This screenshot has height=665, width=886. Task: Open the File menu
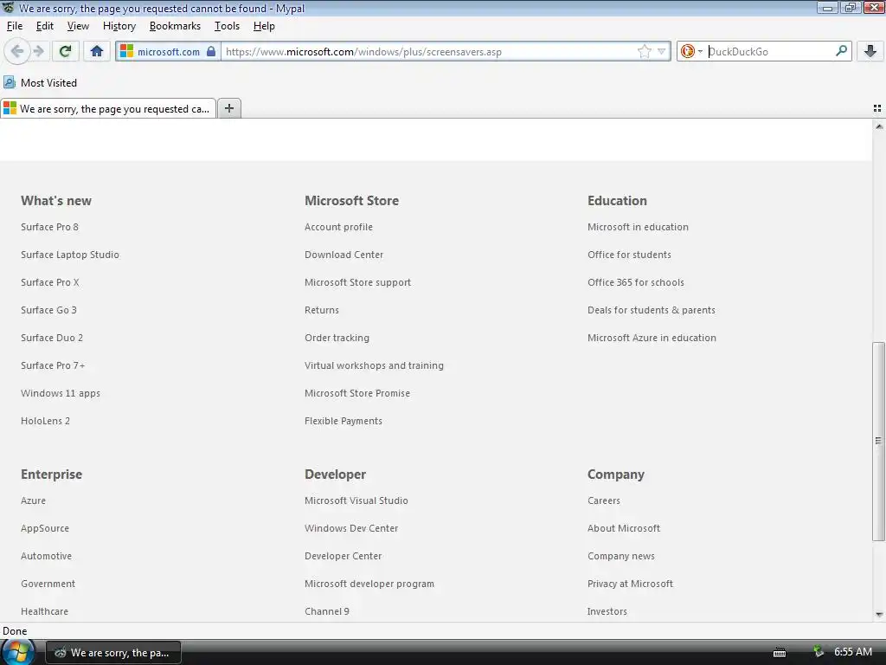tap(15, 26)
